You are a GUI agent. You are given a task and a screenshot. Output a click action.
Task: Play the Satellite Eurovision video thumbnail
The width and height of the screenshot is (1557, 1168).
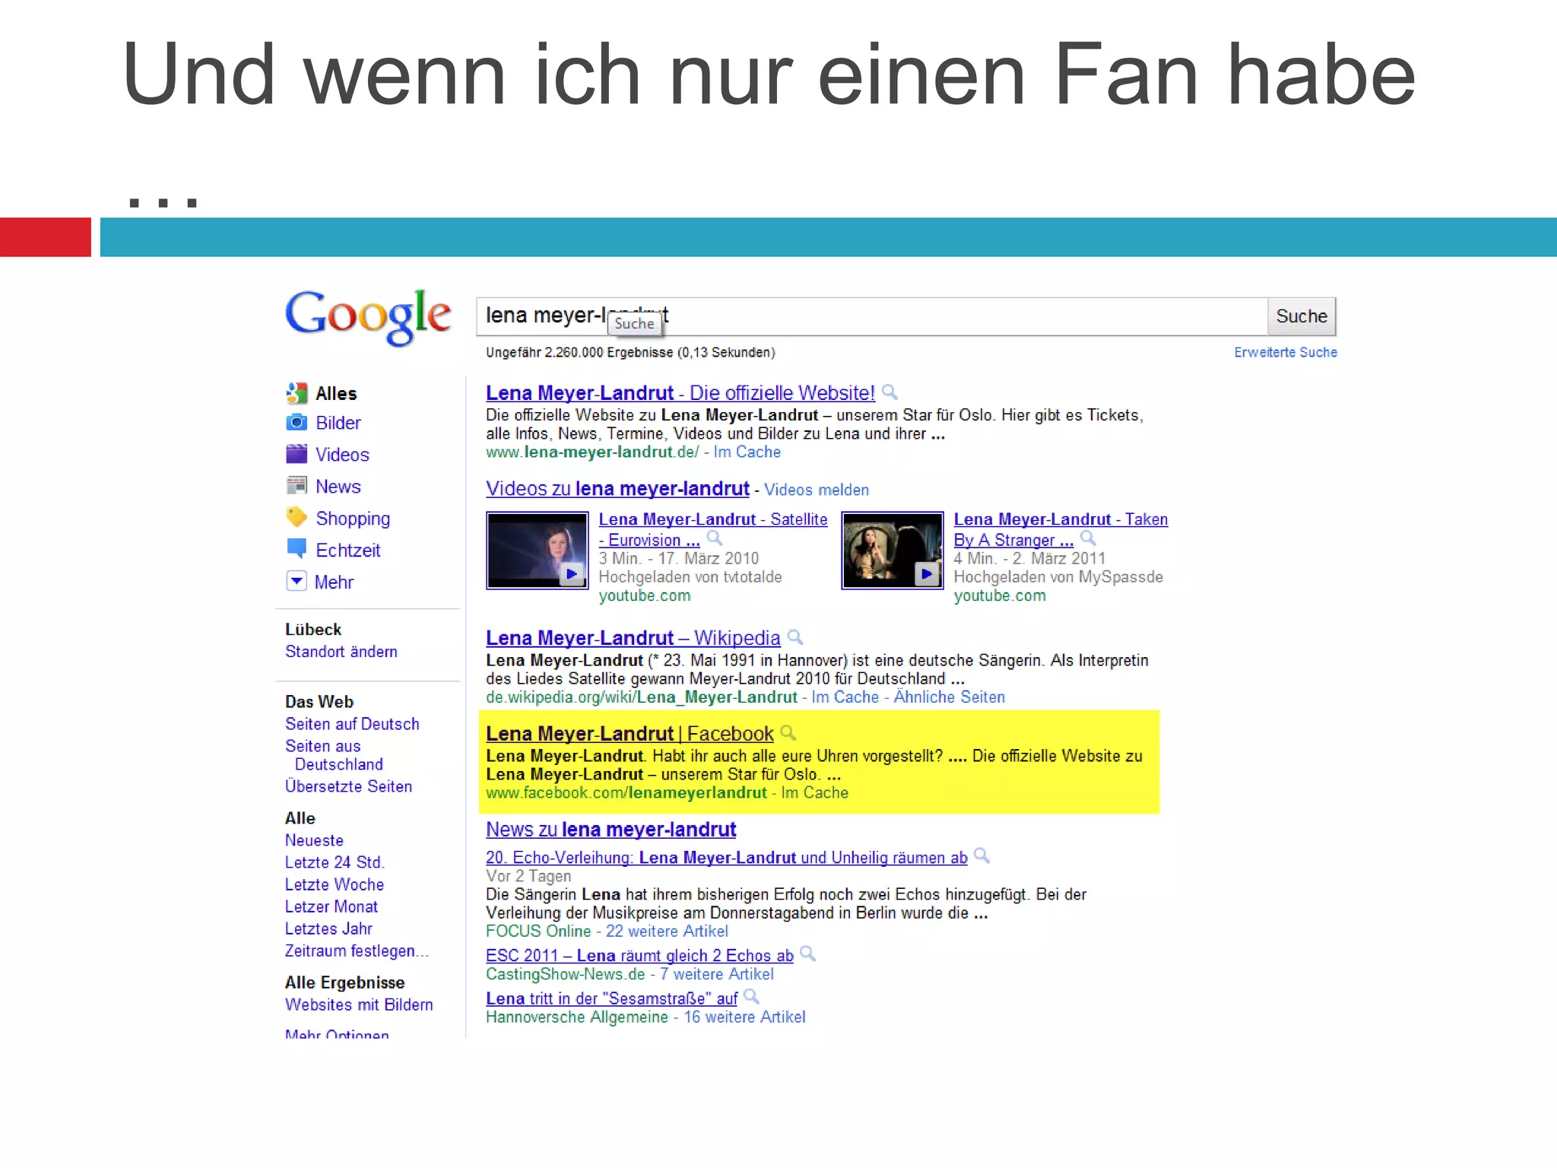(x=537, y=551)
